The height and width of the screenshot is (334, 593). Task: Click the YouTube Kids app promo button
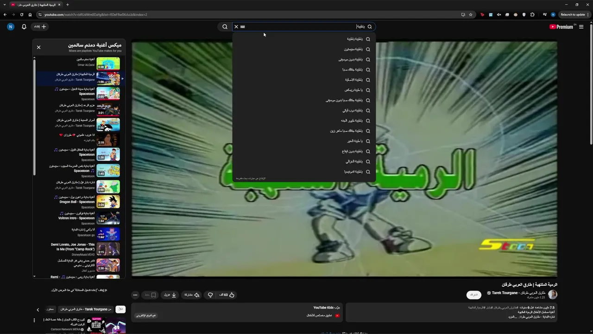pos(147,315)
